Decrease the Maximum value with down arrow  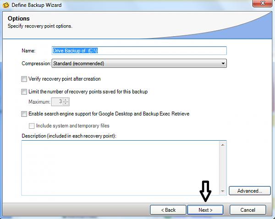coord(66,104)
